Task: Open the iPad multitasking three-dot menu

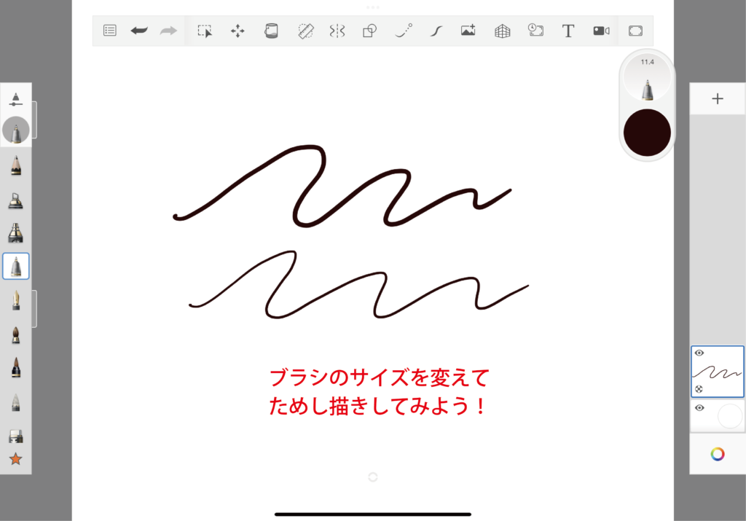Action: [373, 7]
